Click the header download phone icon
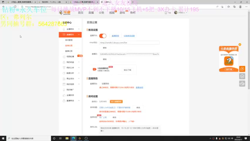The image size is (250, 141). 166,13
